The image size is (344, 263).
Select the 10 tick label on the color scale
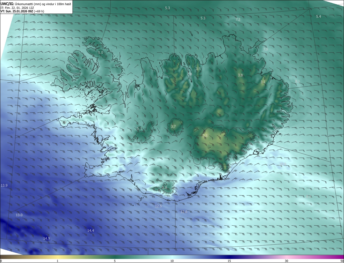(x=172, y=261)
